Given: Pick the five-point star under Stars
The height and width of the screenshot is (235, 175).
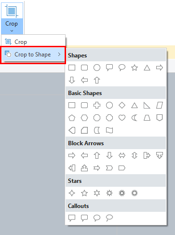Looking at the screenshot, I should pyautogui.click(x=84, y=193).
